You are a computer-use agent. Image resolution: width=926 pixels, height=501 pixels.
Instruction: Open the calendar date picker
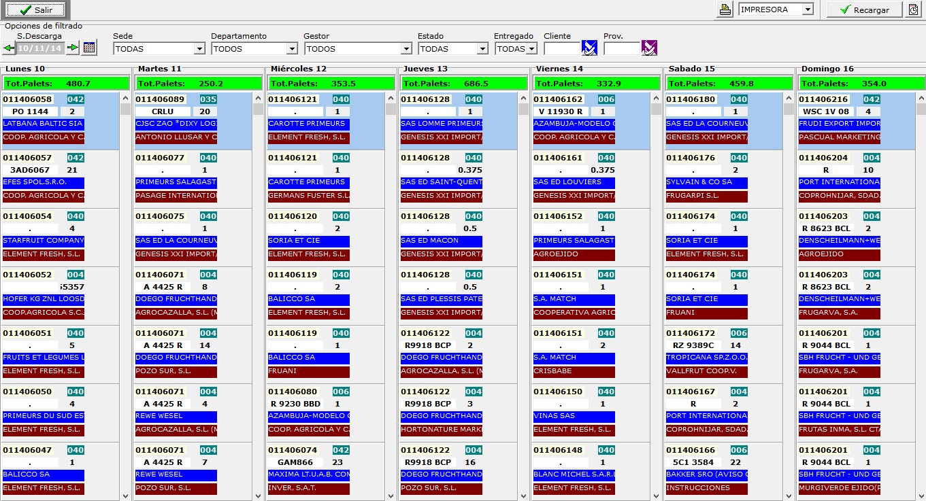[x=89, y=48]
